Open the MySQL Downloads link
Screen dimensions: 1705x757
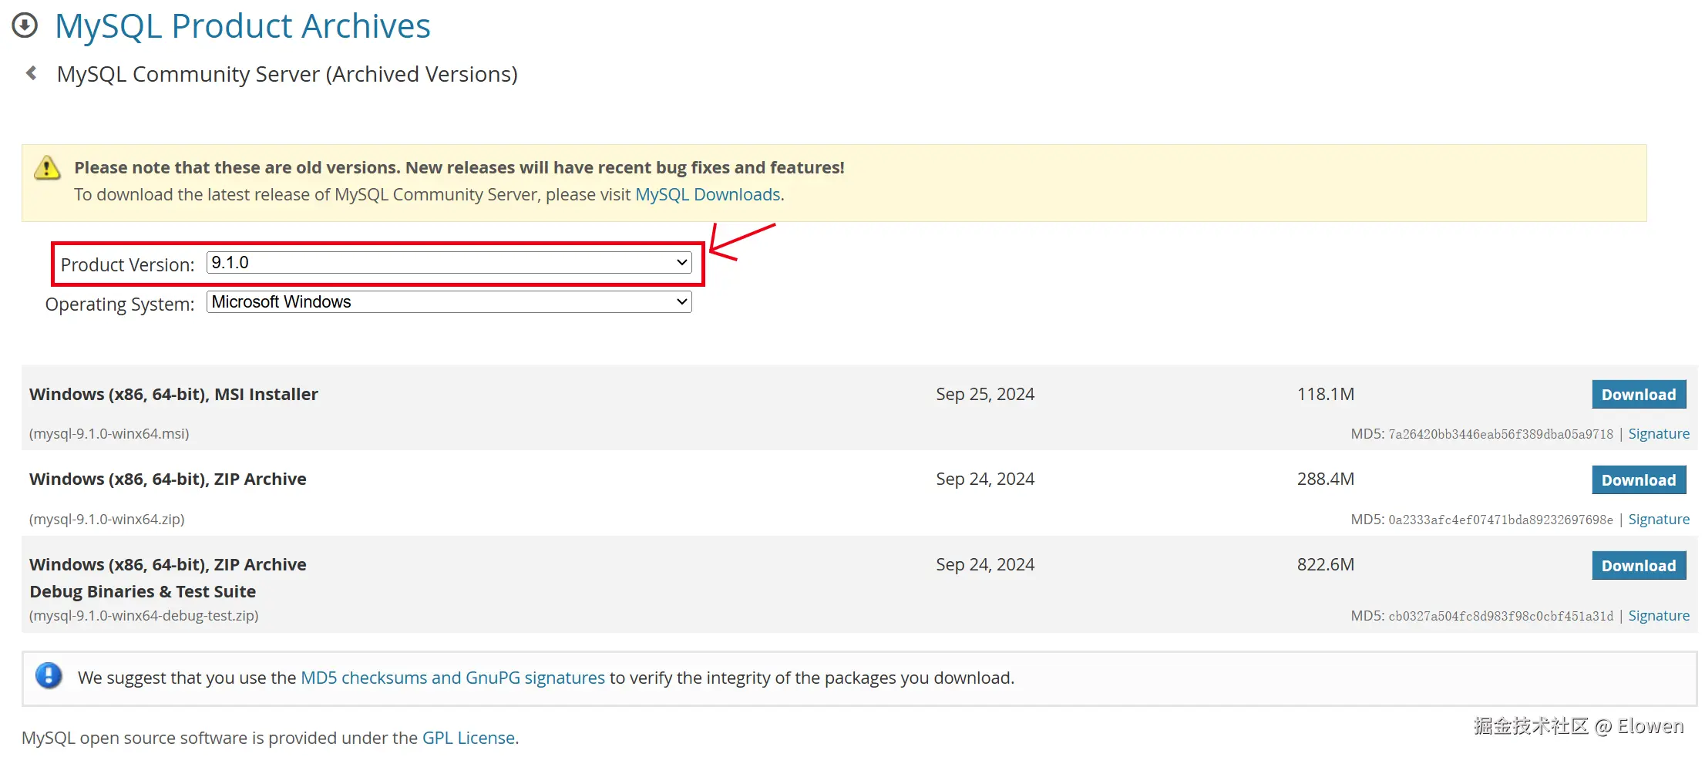coord(707,194)
